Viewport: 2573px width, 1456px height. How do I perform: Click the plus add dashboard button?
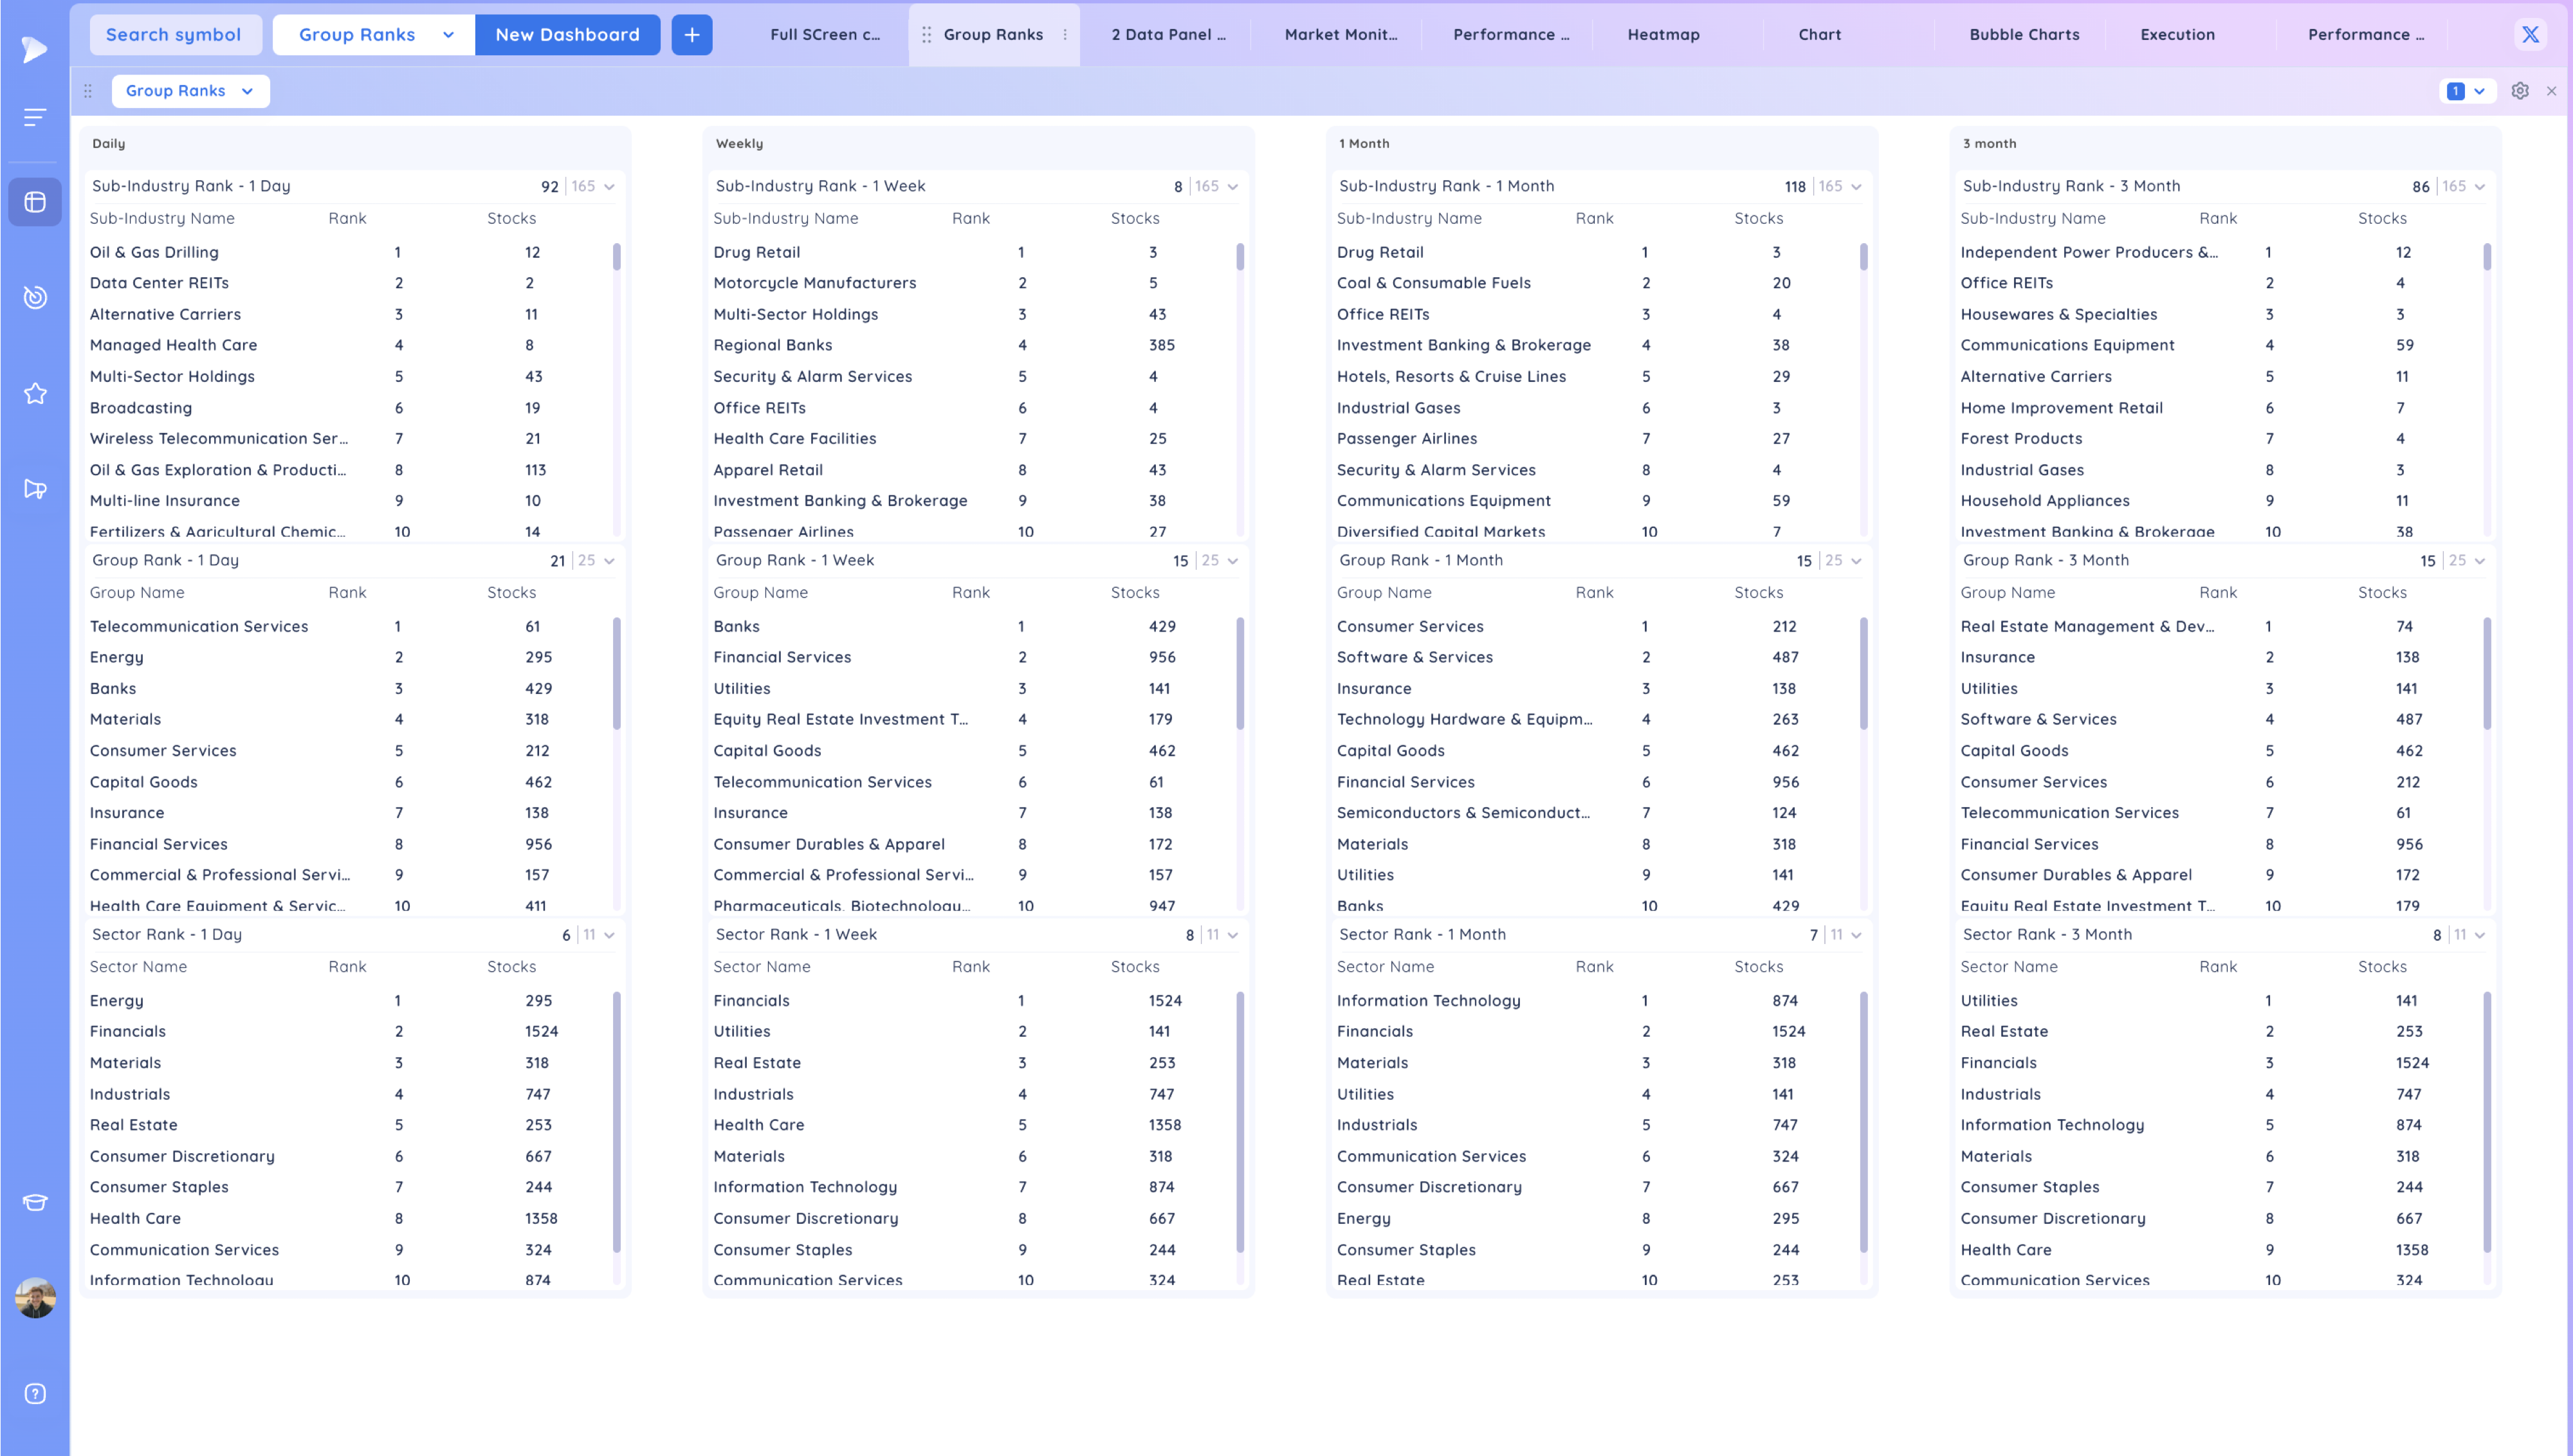coord(691,35)
